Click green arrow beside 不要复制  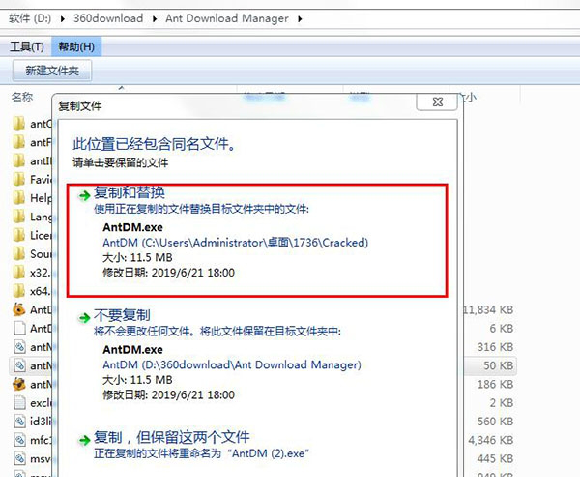(x=84, y=318)
